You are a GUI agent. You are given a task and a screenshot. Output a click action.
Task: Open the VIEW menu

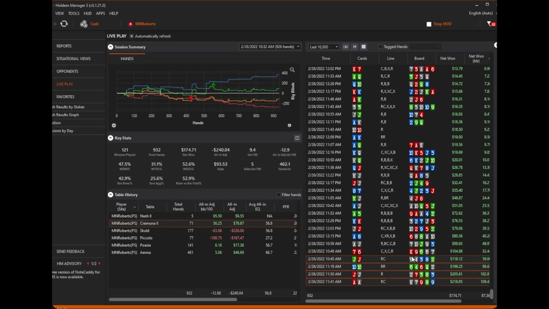click(x=59, y=13)
